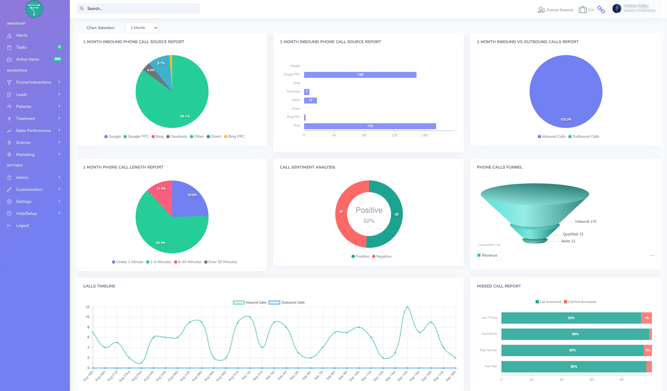Screen dimensions: 667x391
Task: Expand the Marketing submenu chevron
Action: click(x=59, y=154)
